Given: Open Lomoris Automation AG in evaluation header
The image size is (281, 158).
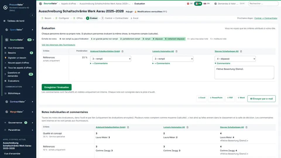Looking at the screenshot, I should tap(163, 51).
